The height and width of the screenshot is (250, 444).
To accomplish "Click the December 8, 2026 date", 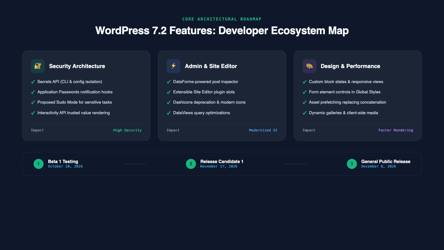I will (379, 166).
